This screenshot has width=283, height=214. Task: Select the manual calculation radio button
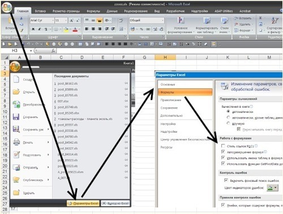(228, 123)
